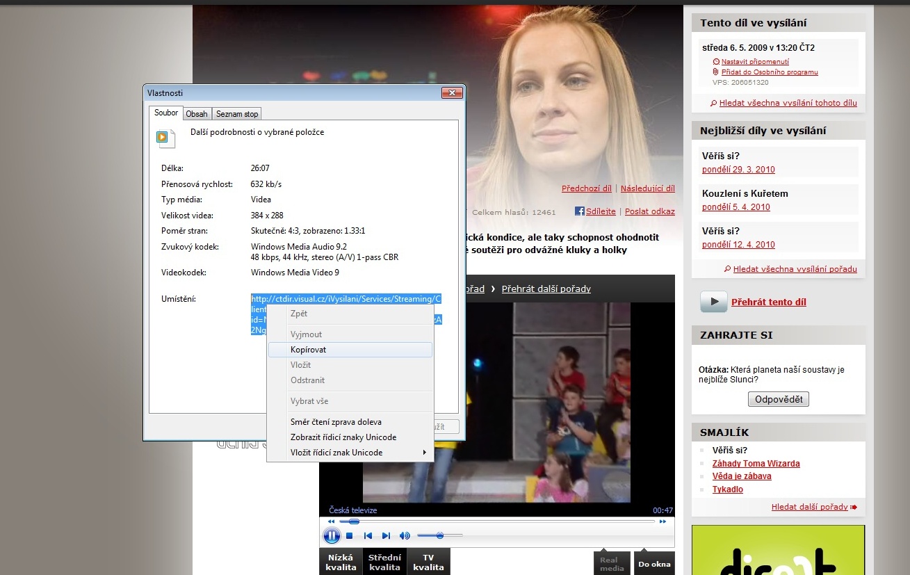Adjust the volume slider handle
The width and height of the screenshot is (910, 575).
pos(440,535)
